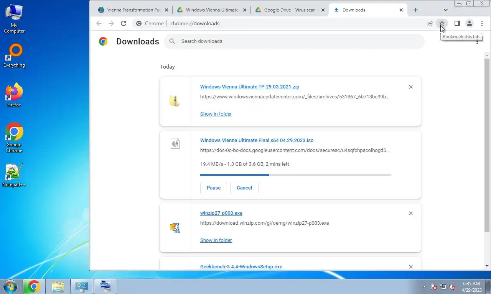
Task: Switch to Windows Vienna Ultimate tab
Action: [x=211, y=10]
